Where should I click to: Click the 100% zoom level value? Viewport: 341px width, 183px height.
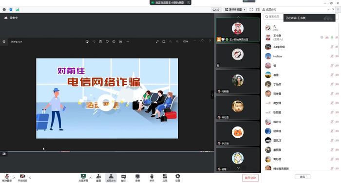(185, 41)
